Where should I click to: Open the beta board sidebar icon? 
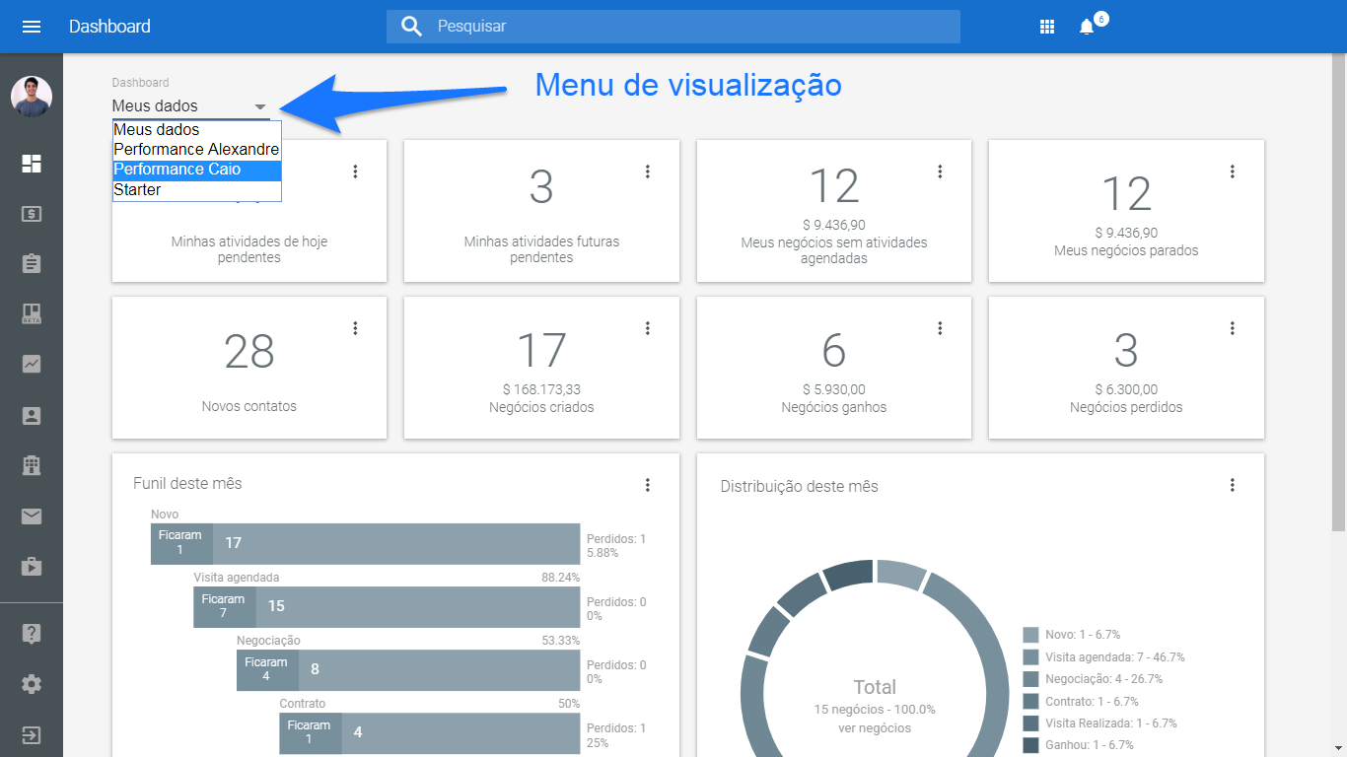click(x=32, y=314)
